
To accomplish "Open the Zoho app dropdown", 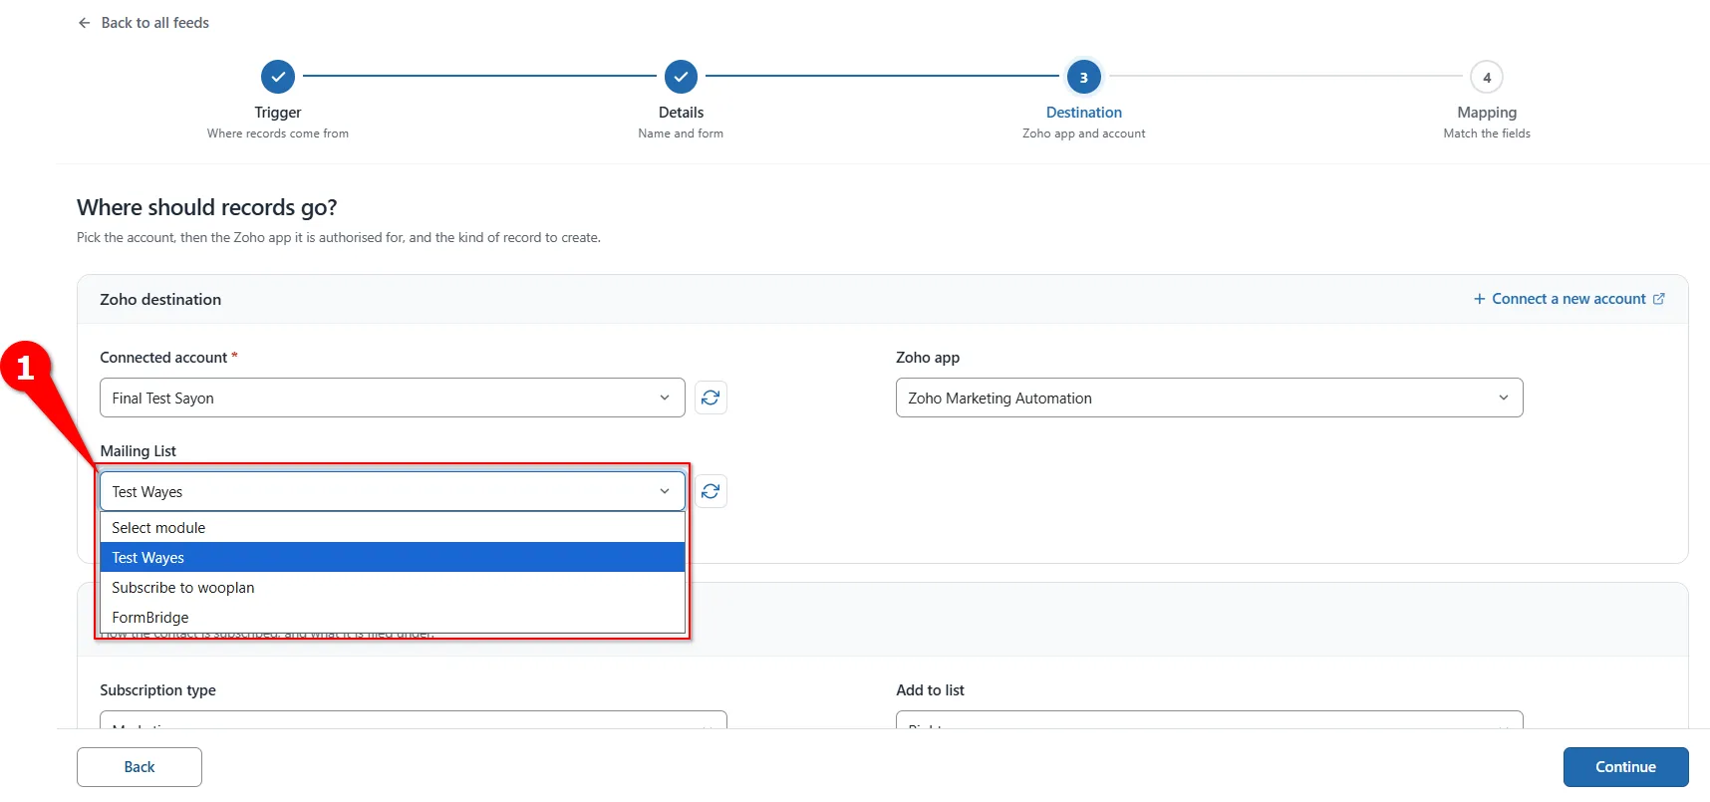I will click(x=1209, y=398).
